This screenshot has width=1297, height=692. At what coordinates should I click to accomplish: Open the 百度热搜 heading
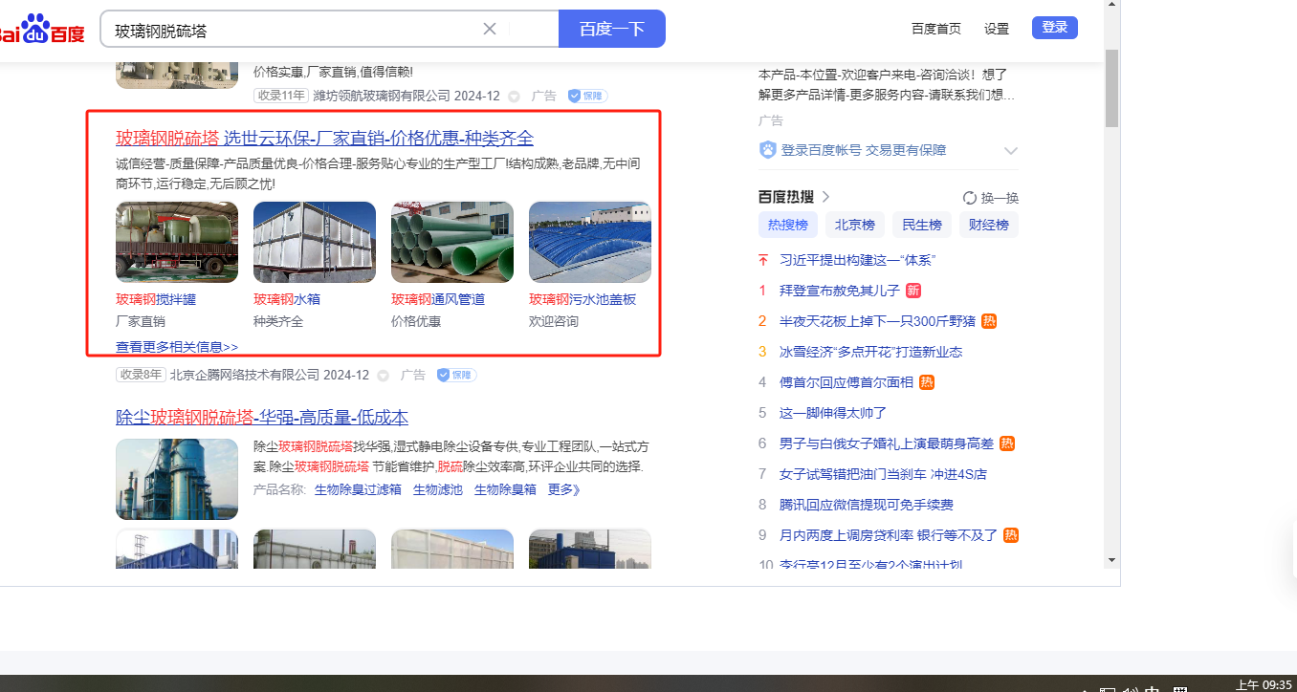[x=786, y=197]
